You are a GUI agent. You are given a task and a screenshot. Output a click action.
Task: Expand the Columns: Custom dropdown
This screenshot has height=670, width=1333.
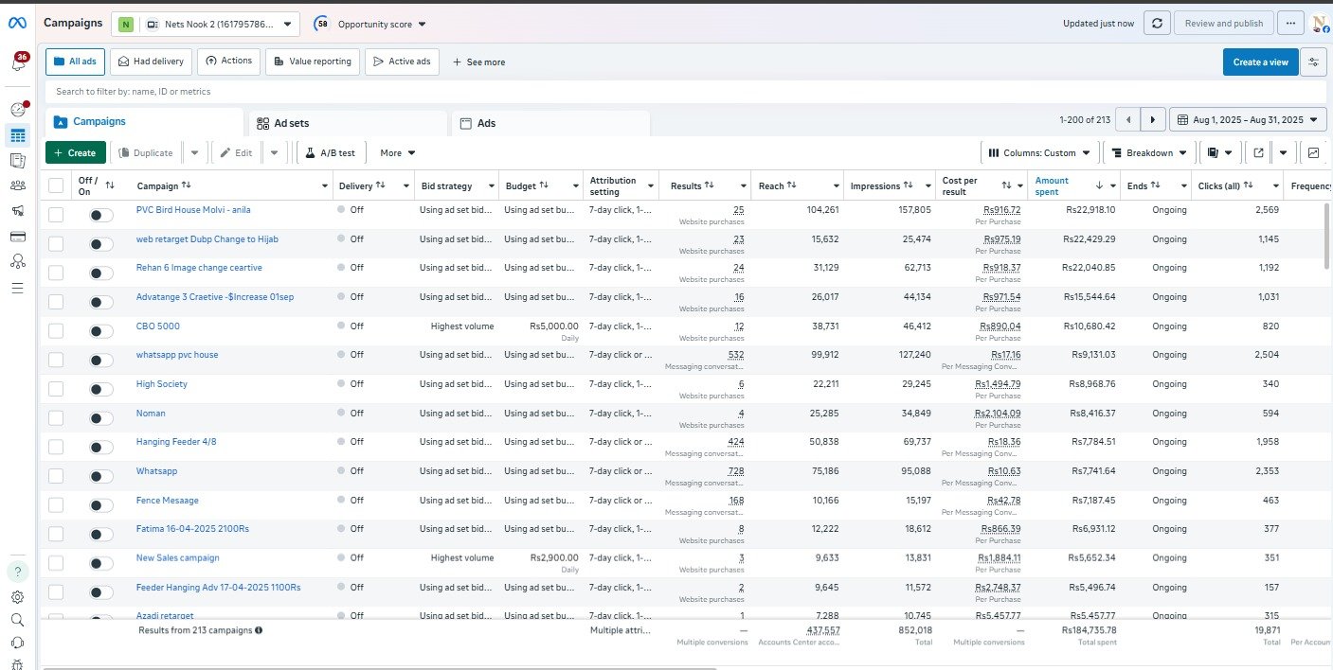click(x=1039, y=152)
